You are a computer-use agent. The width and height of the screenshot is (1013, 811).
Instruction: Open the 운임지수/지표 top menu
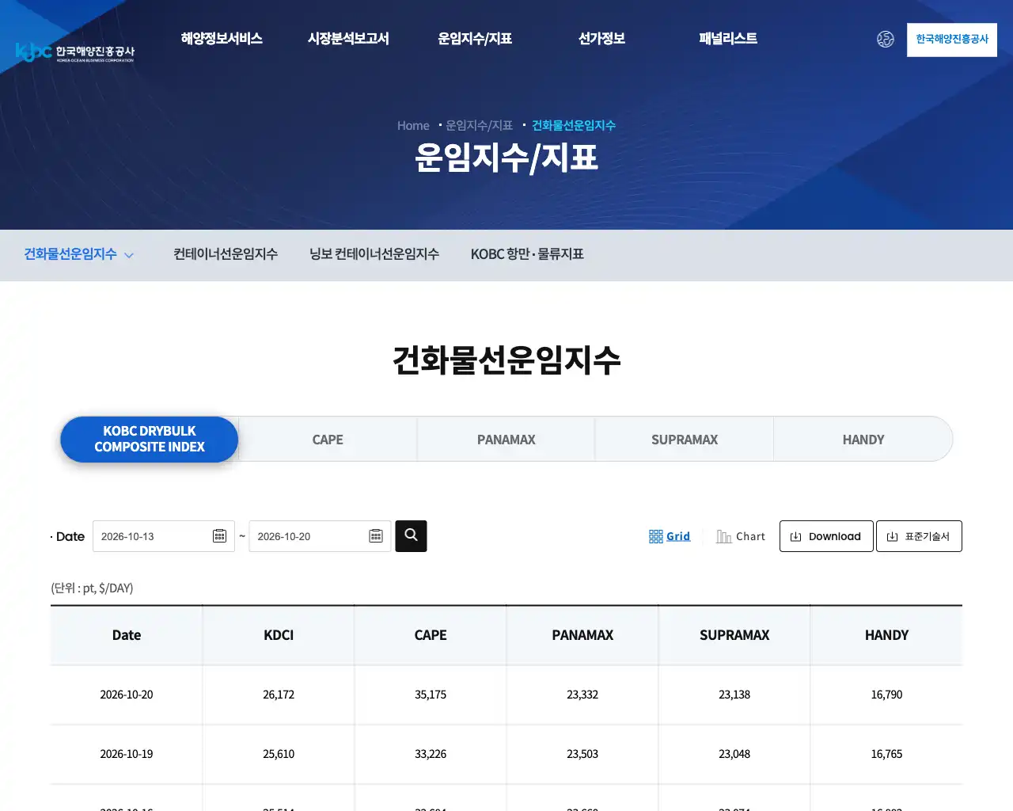coord(475,39)
